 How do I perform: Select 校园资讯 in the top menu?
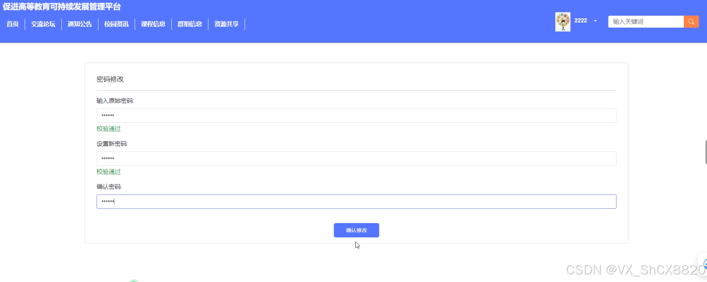click(x=116, y=24)
